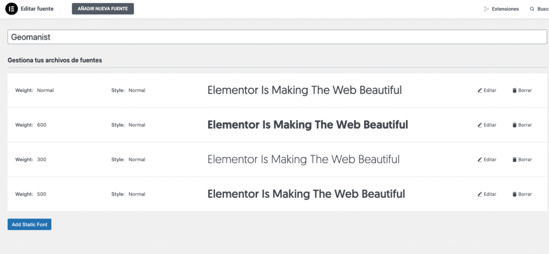Click trash icon for Normal weight font

tap(514, 90)
